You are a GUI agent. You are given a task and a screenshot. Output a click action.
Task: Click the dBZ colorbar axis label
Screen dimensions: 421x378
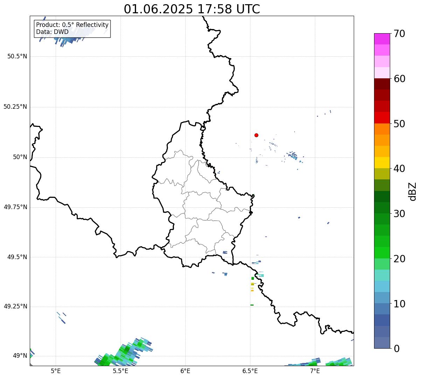pyautogui.click(x=413, y=191)
